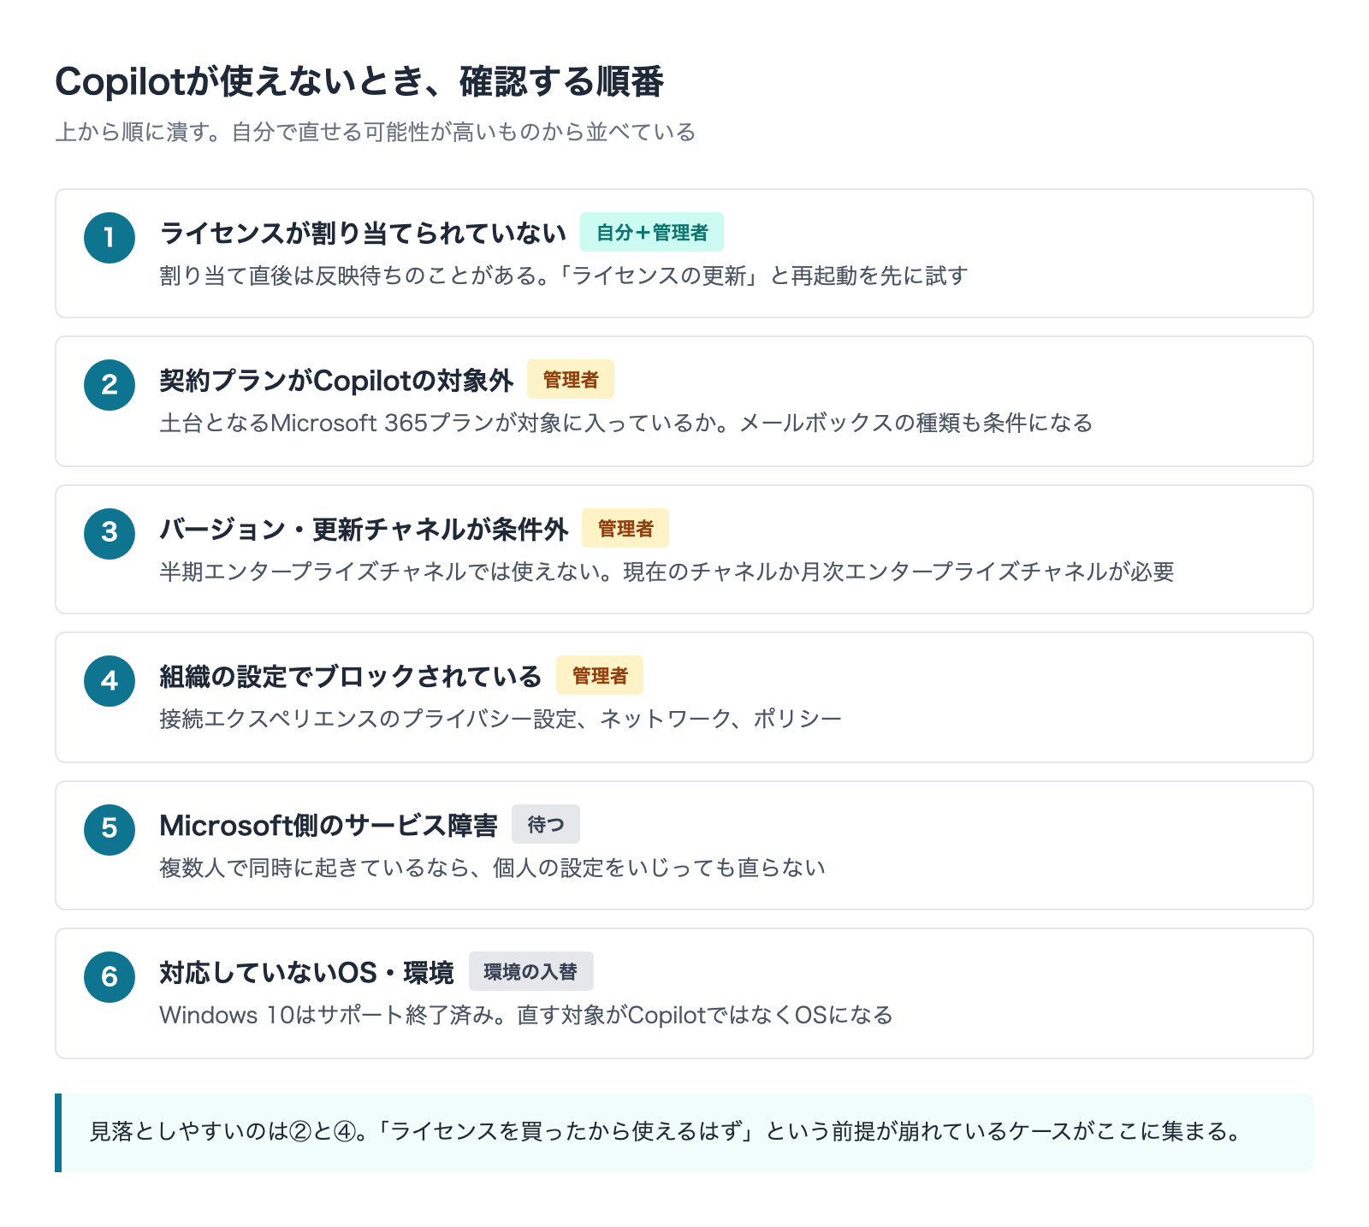This screenshot has width=1369, height=1227.
Task: Select the heading '組織の設定でブロックされている'
Action: 351,676
